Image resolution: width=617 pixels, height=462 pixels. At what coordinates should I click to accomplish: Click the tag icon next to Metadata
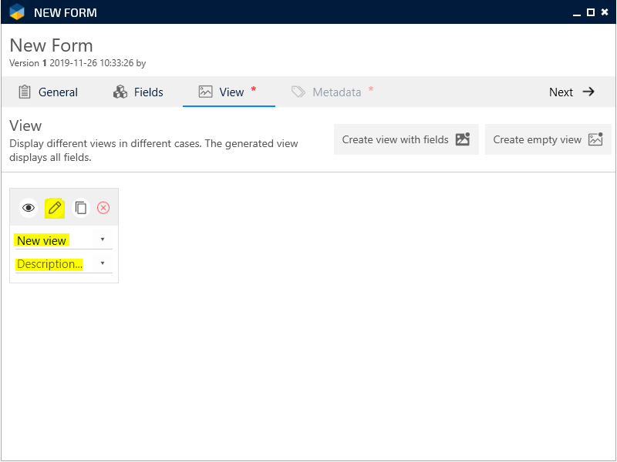click(x=298, y=92)
